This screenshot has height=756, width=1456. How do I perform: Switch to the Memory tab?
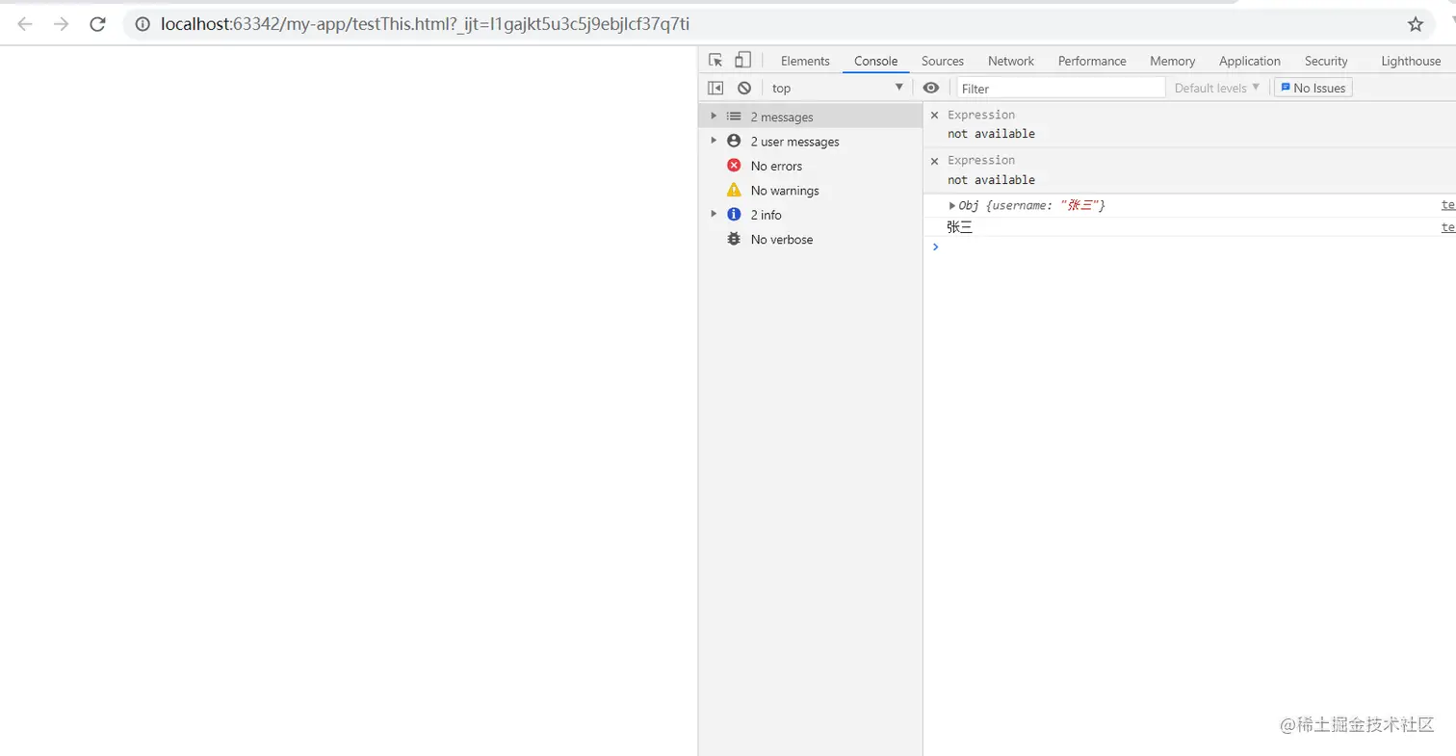tap(1172, 61)
